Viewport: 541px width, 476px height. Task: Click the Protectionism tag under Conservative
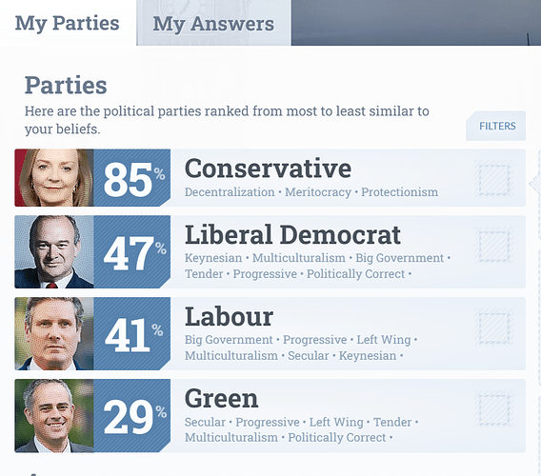[399, 192]
